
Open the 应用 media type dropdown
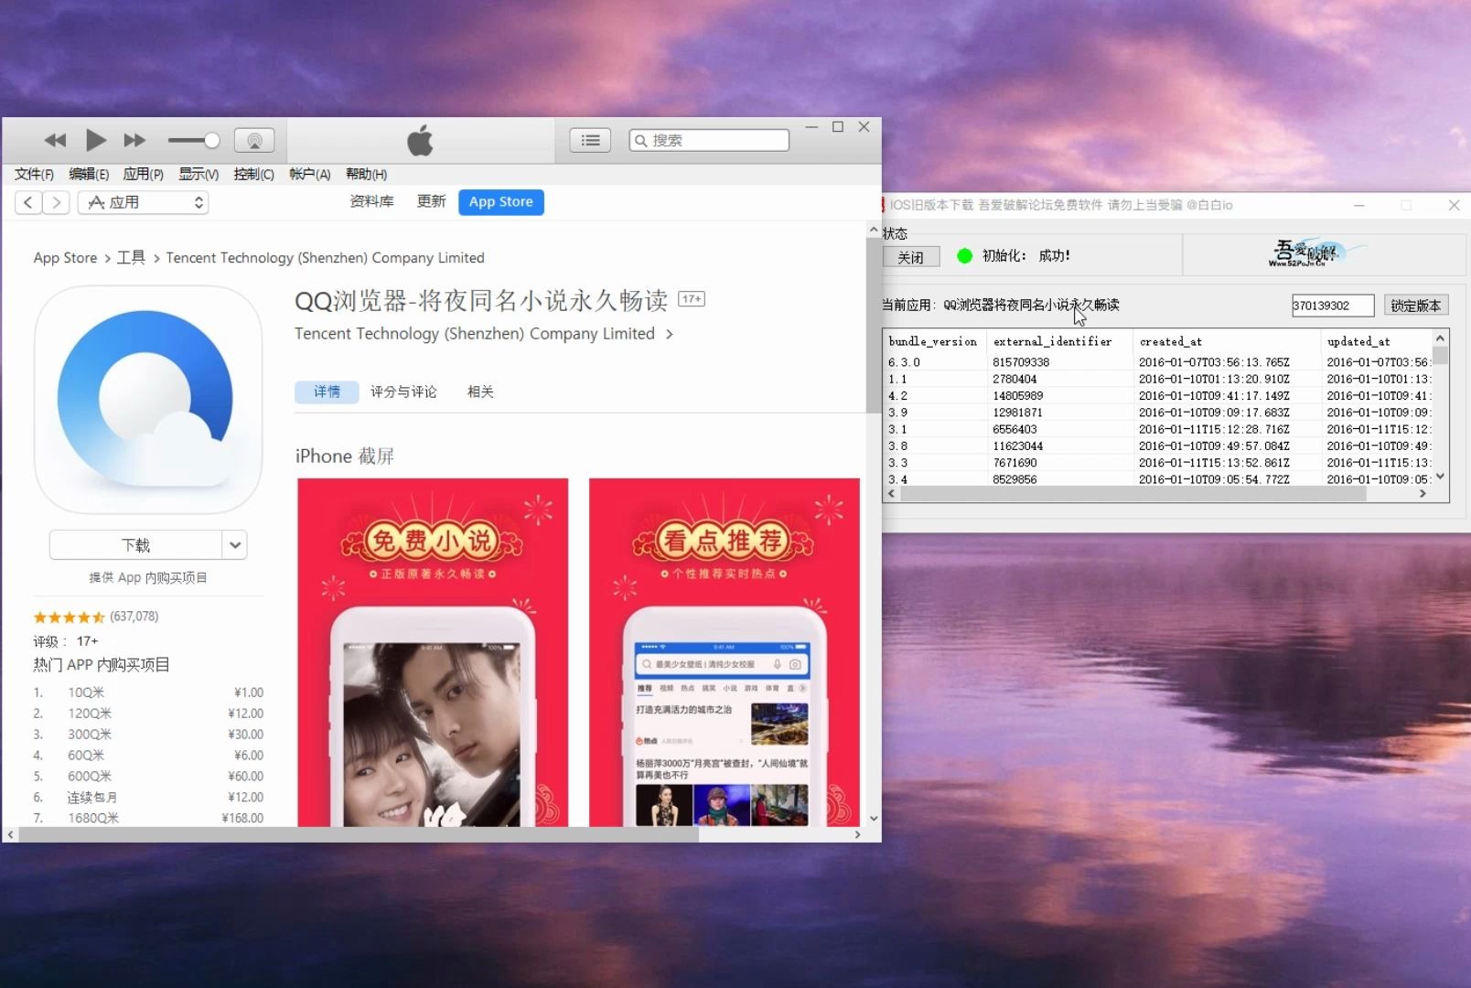(143, 202)
